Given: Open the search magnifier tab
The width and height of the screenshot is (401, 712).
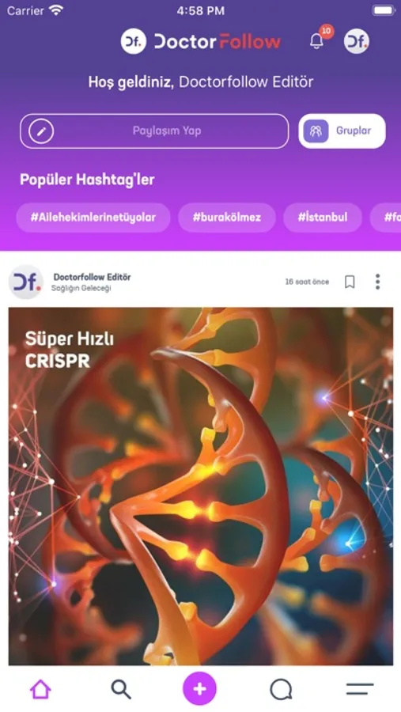Looking at the screenshot, I should [121, 689].
